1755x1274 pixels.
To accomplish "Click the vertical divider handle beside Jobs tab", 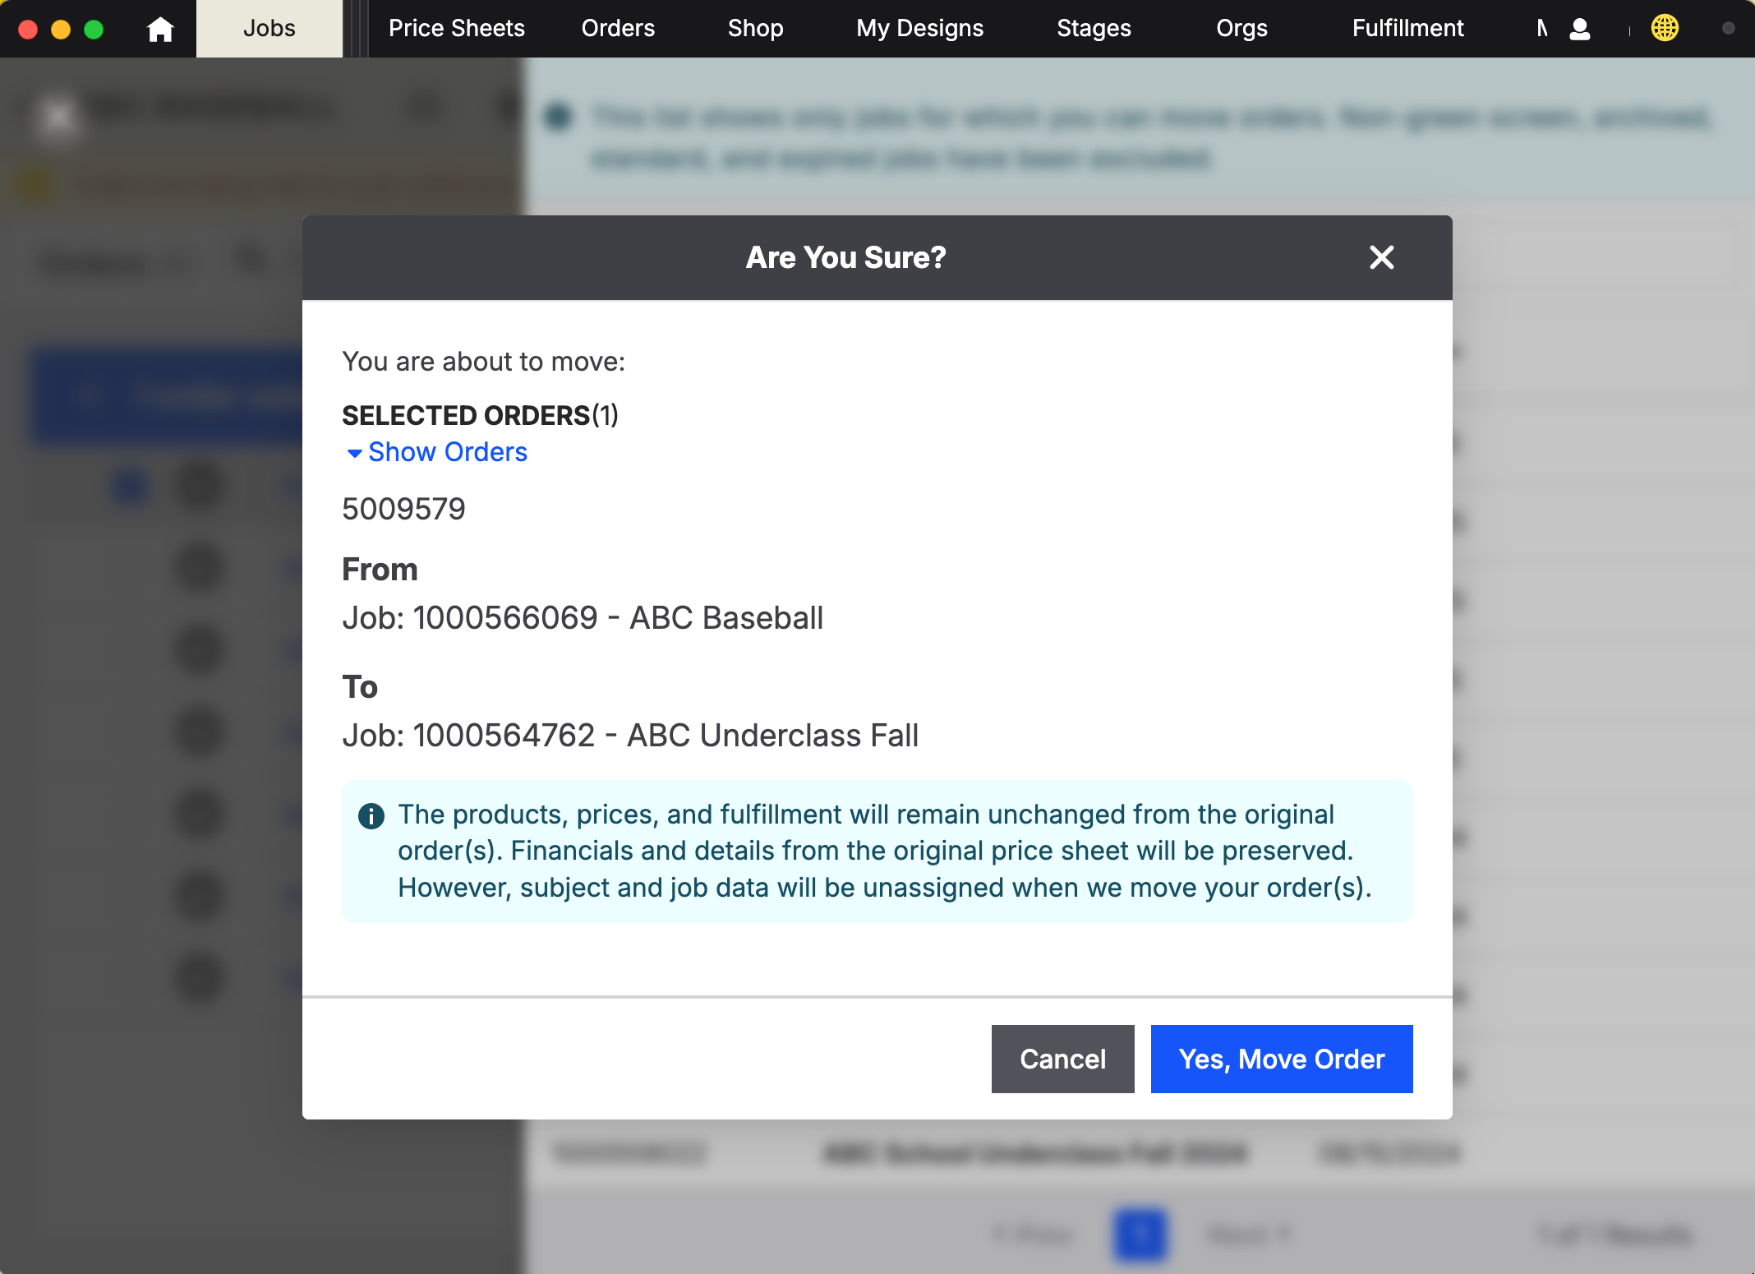I will tap(355, 29).
